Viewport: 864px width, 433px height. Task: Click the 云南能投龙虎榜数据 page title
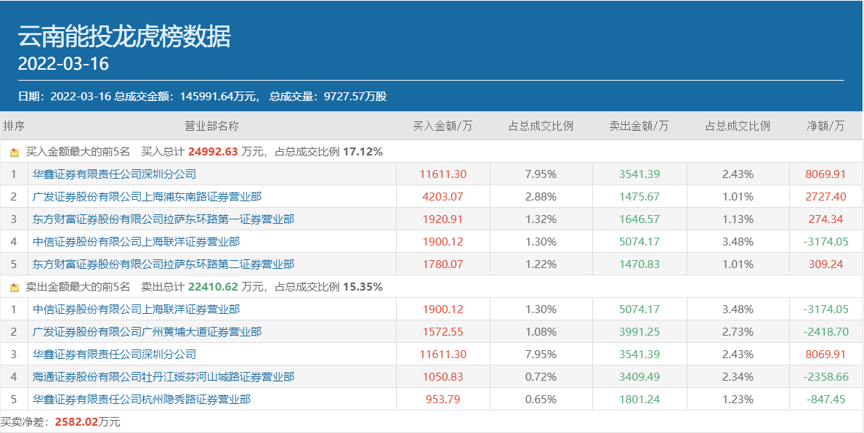coord(124,37)
